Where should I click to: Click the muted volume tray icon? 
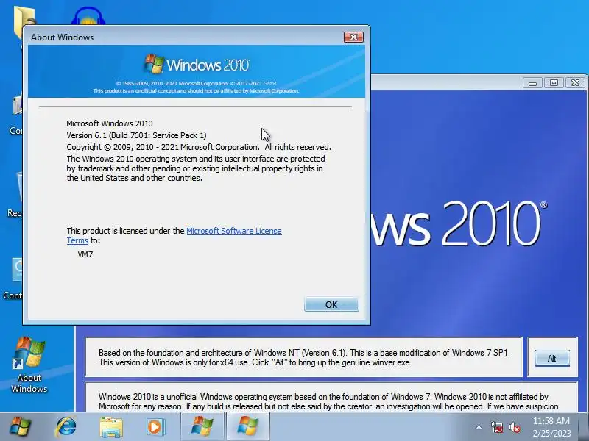(x=514, y=427)
